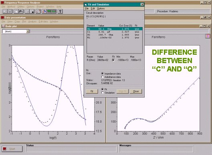Viewport: 212px width, 155px height.
Task: Click the Close button in fit dialog
Action: point(136,91)
